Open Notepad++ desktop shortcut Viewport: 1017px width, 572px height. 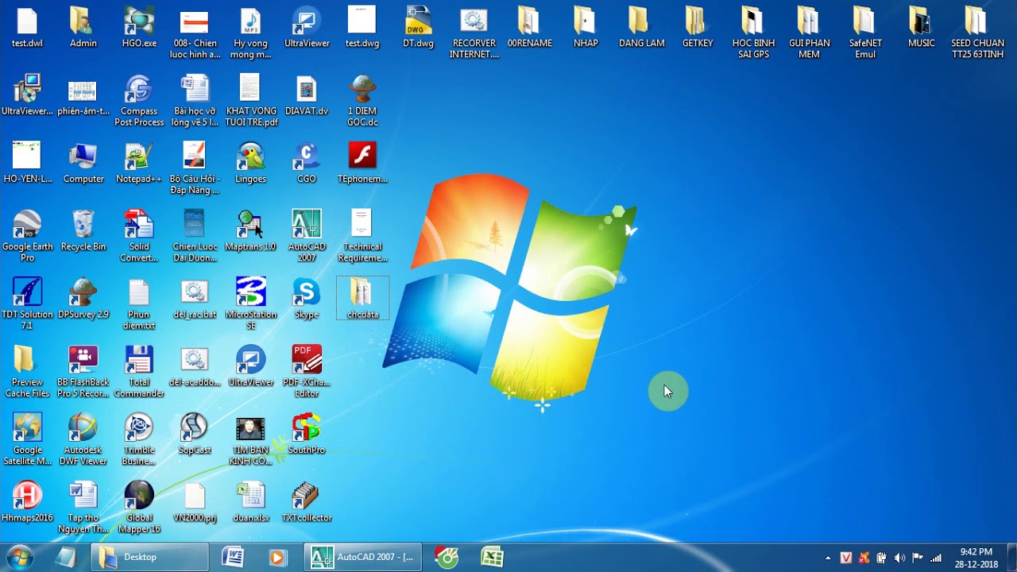[139, 162]
